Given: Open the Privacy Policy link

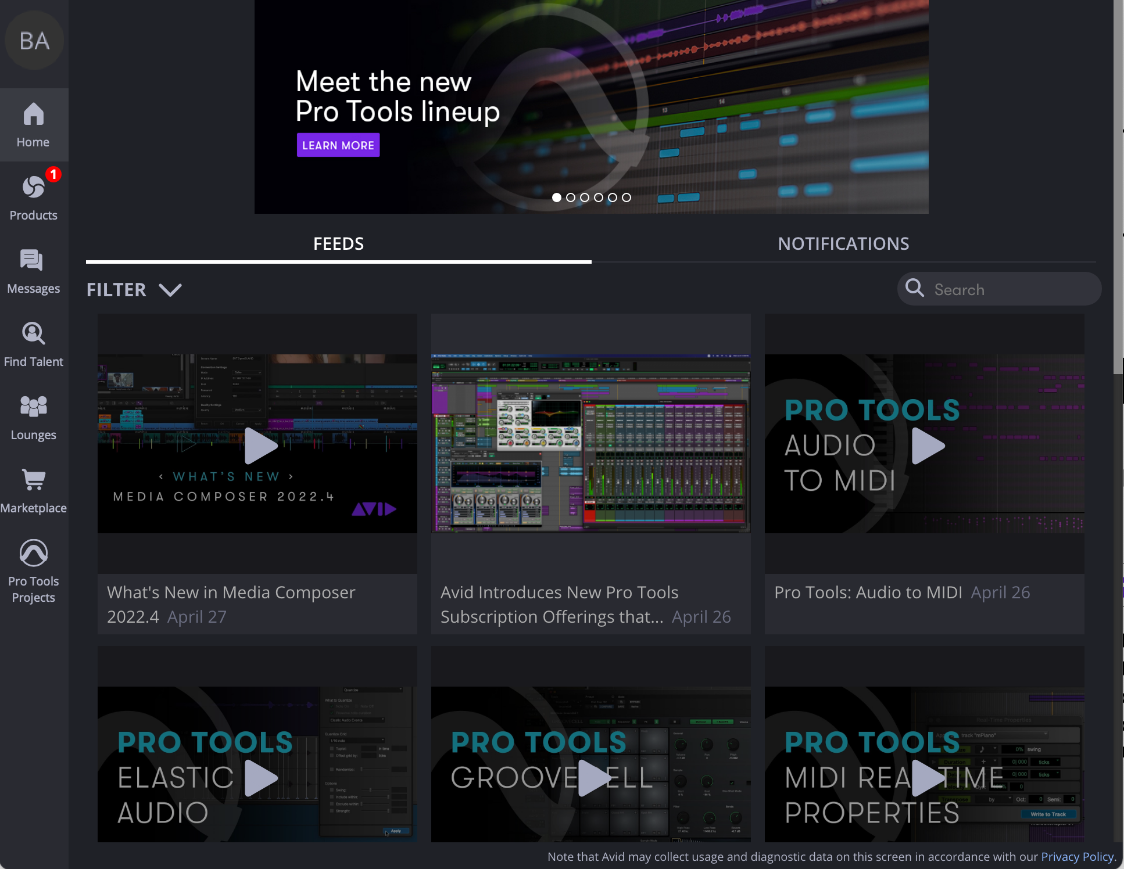Looking at the screenshot, I should tap(1077, 857).
